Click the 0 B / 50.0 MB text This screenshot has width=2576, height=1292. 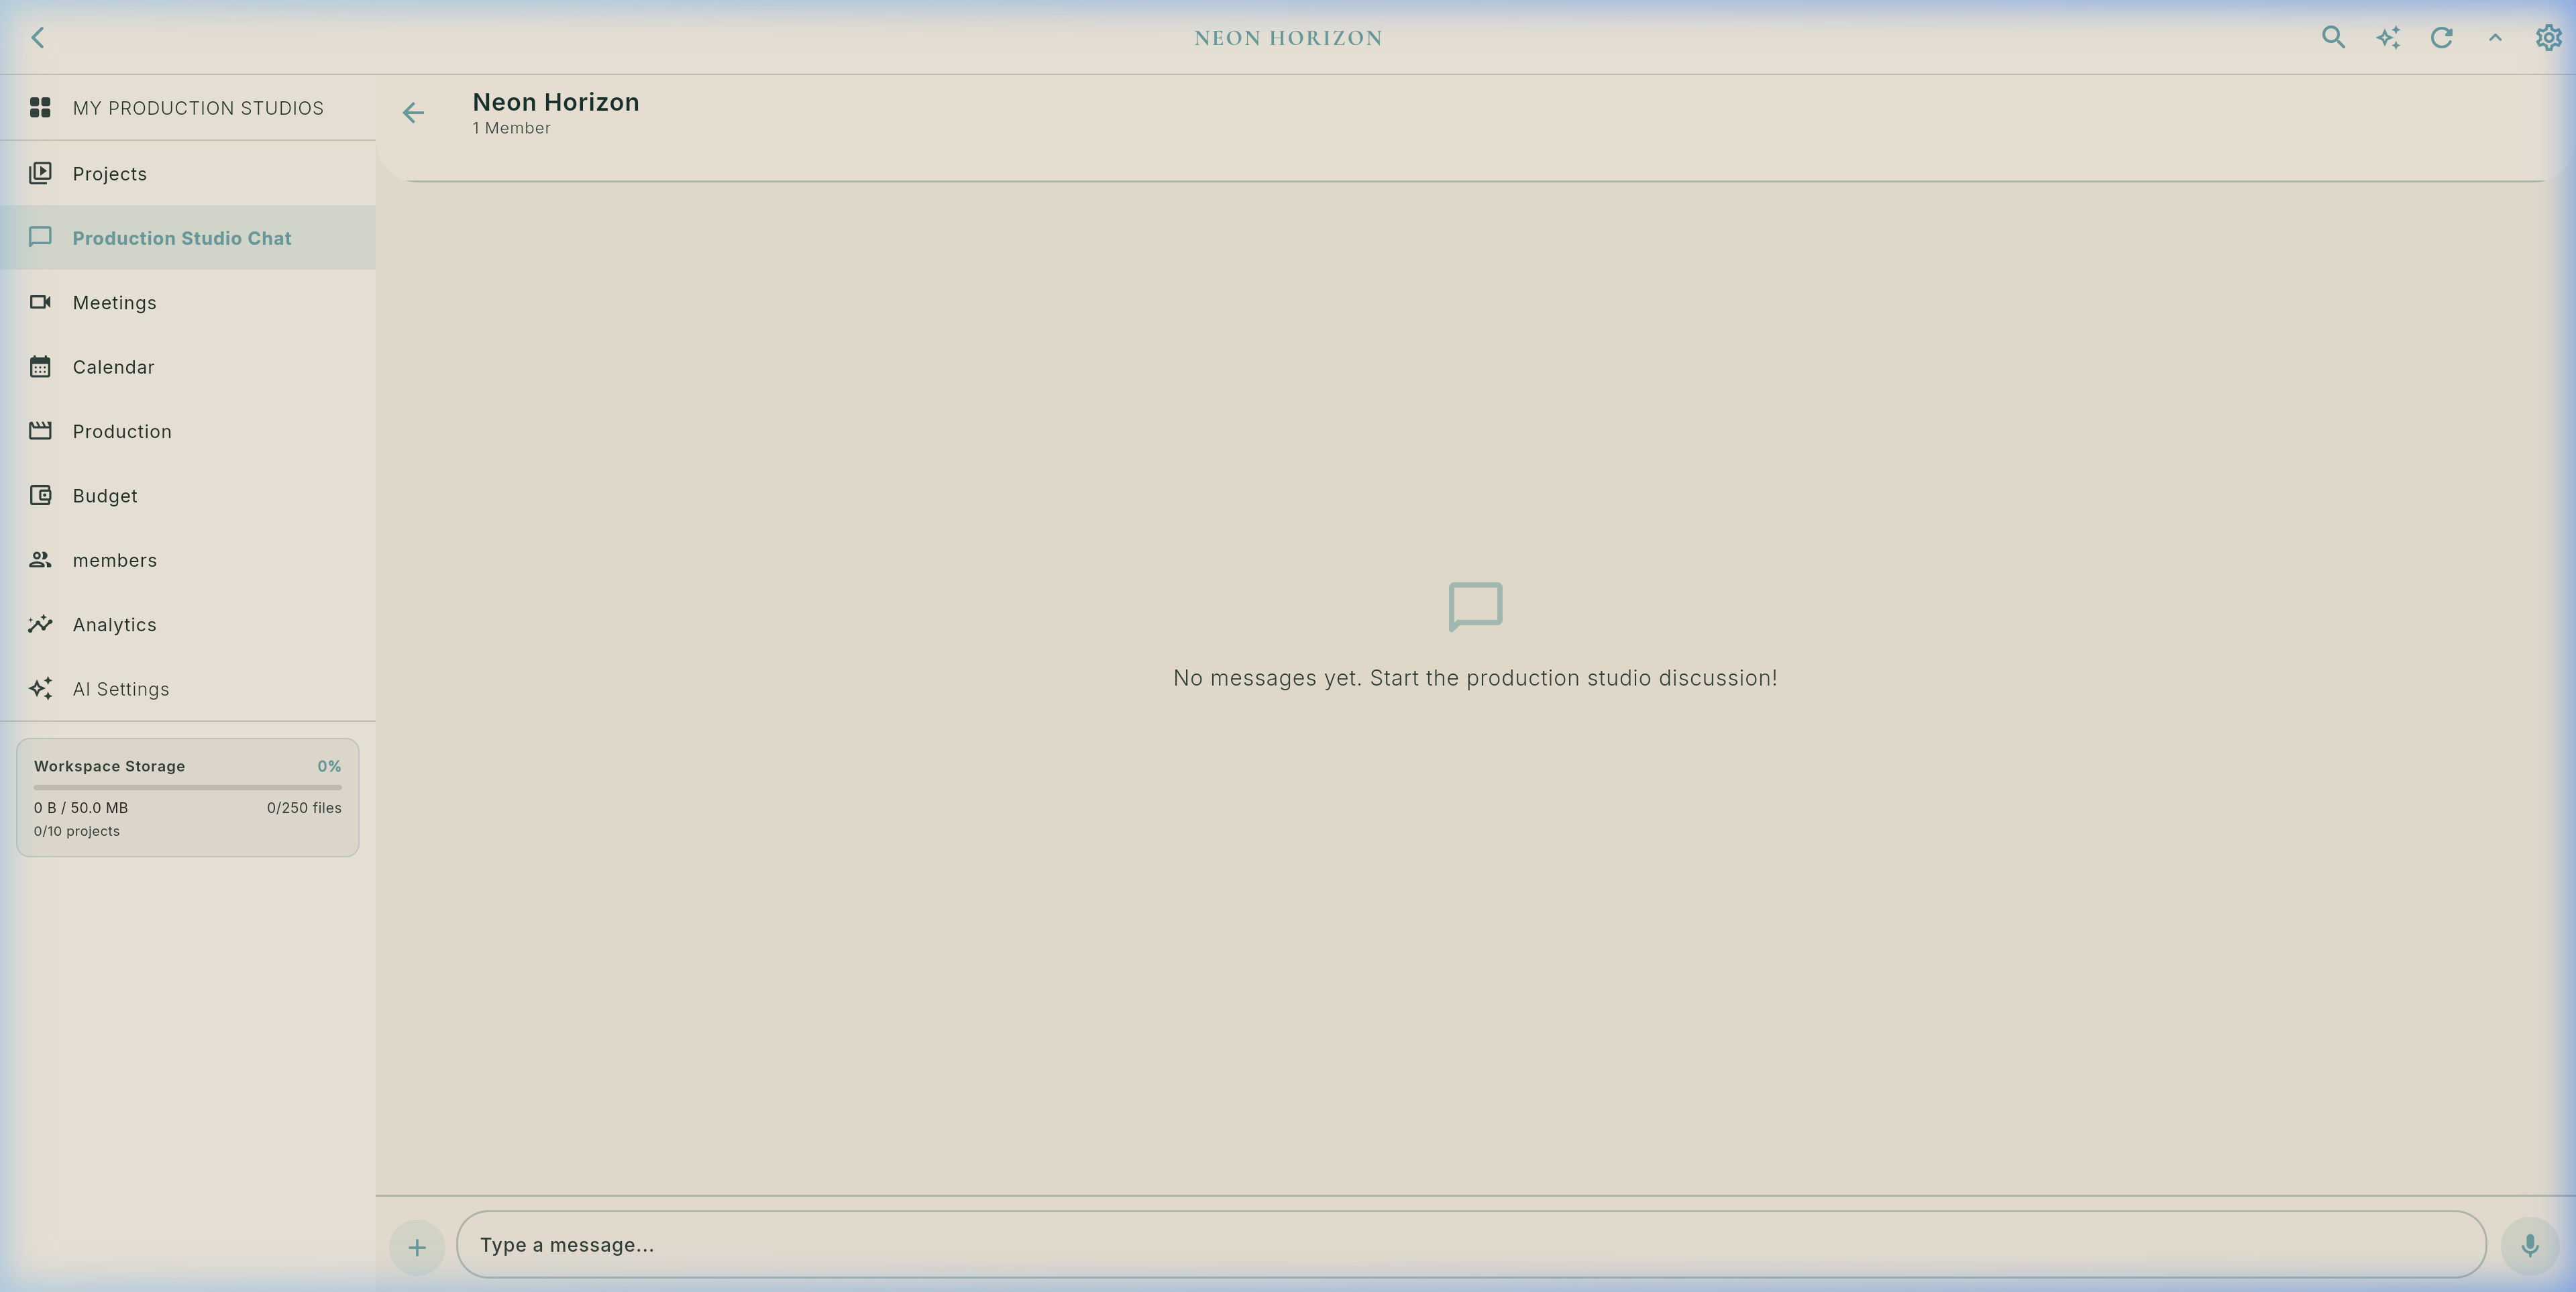81,808
